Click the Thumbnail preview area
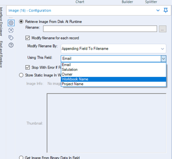 (107, 123)
